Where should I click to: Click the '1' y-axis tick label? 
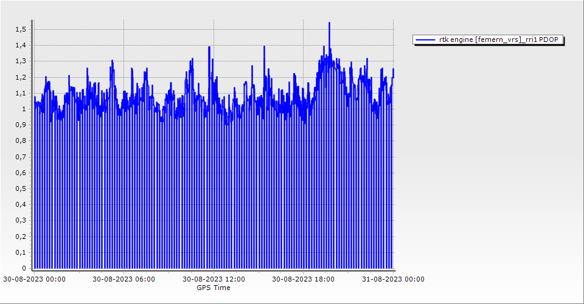coord(24,109)
